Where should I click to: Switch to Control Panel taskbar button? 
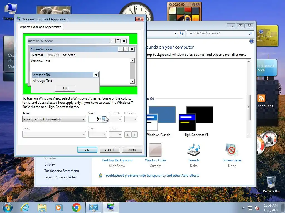(94, 207)
